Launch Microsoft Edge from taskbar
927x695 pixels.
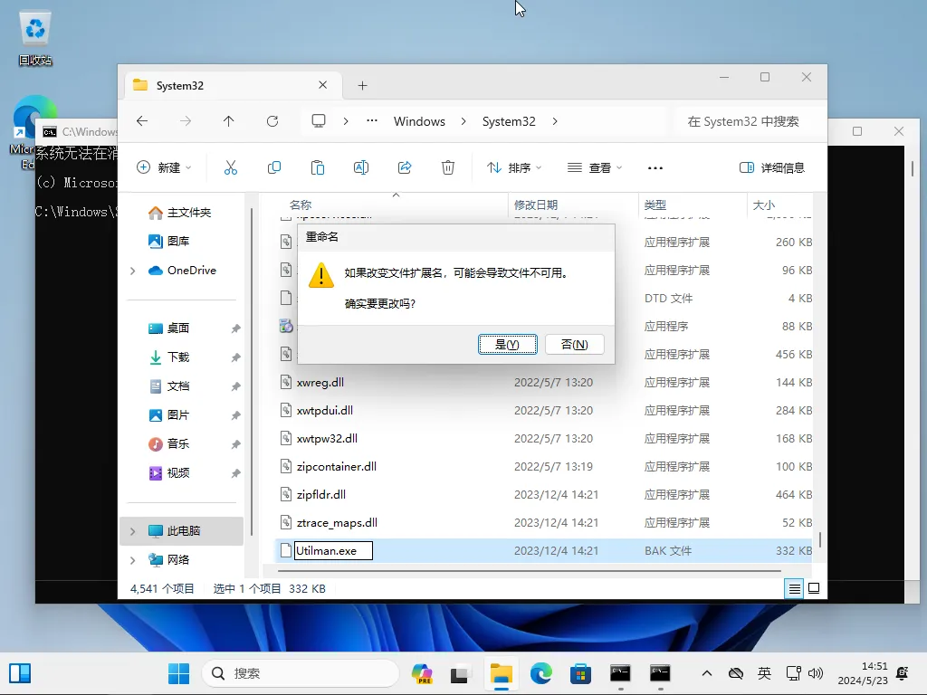(x=541, y=673)
